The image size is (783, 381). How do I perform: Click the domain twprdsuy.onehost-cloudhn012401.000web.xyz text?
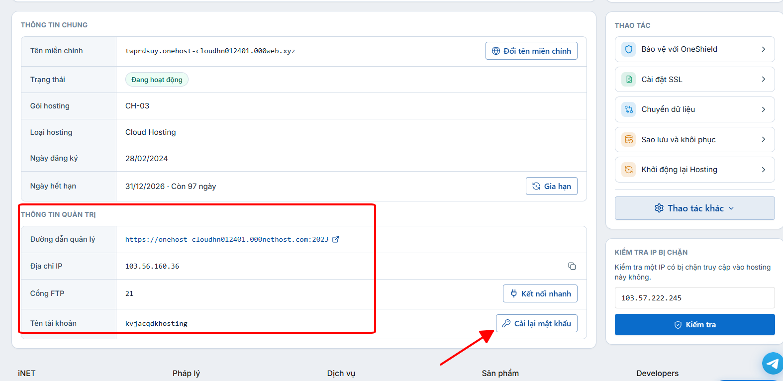[x=210, y=51]
